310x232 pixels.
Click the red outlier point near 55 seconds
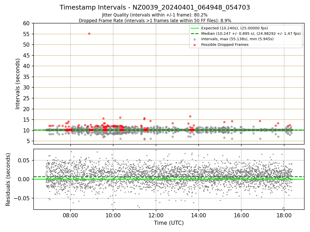click(x=89, y=34)
